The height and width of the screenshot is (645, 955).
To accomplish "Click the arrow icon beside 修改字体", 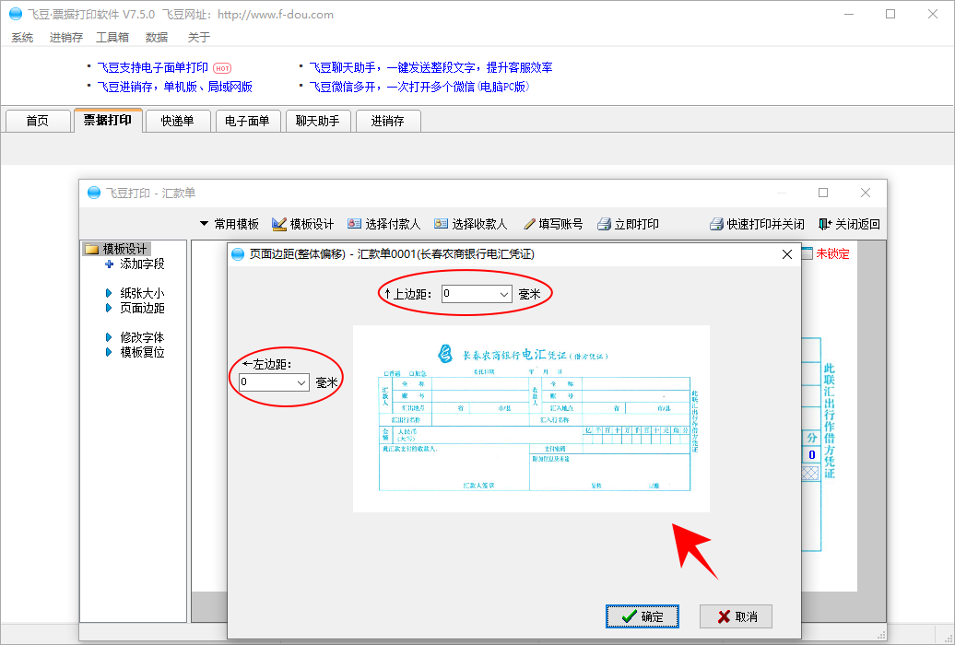I will pyautogui.click(x=109, y=337).
